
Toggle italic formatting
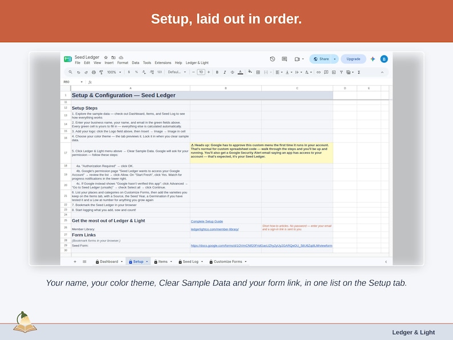225,72
